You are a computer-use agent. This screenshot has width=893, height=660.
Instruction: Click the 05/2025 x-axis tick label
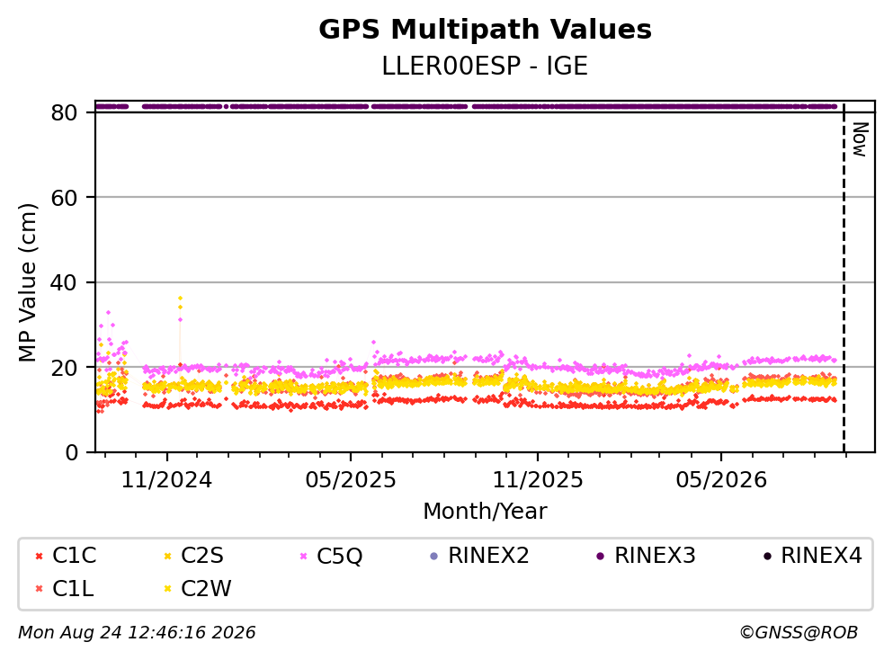[351, 480]
